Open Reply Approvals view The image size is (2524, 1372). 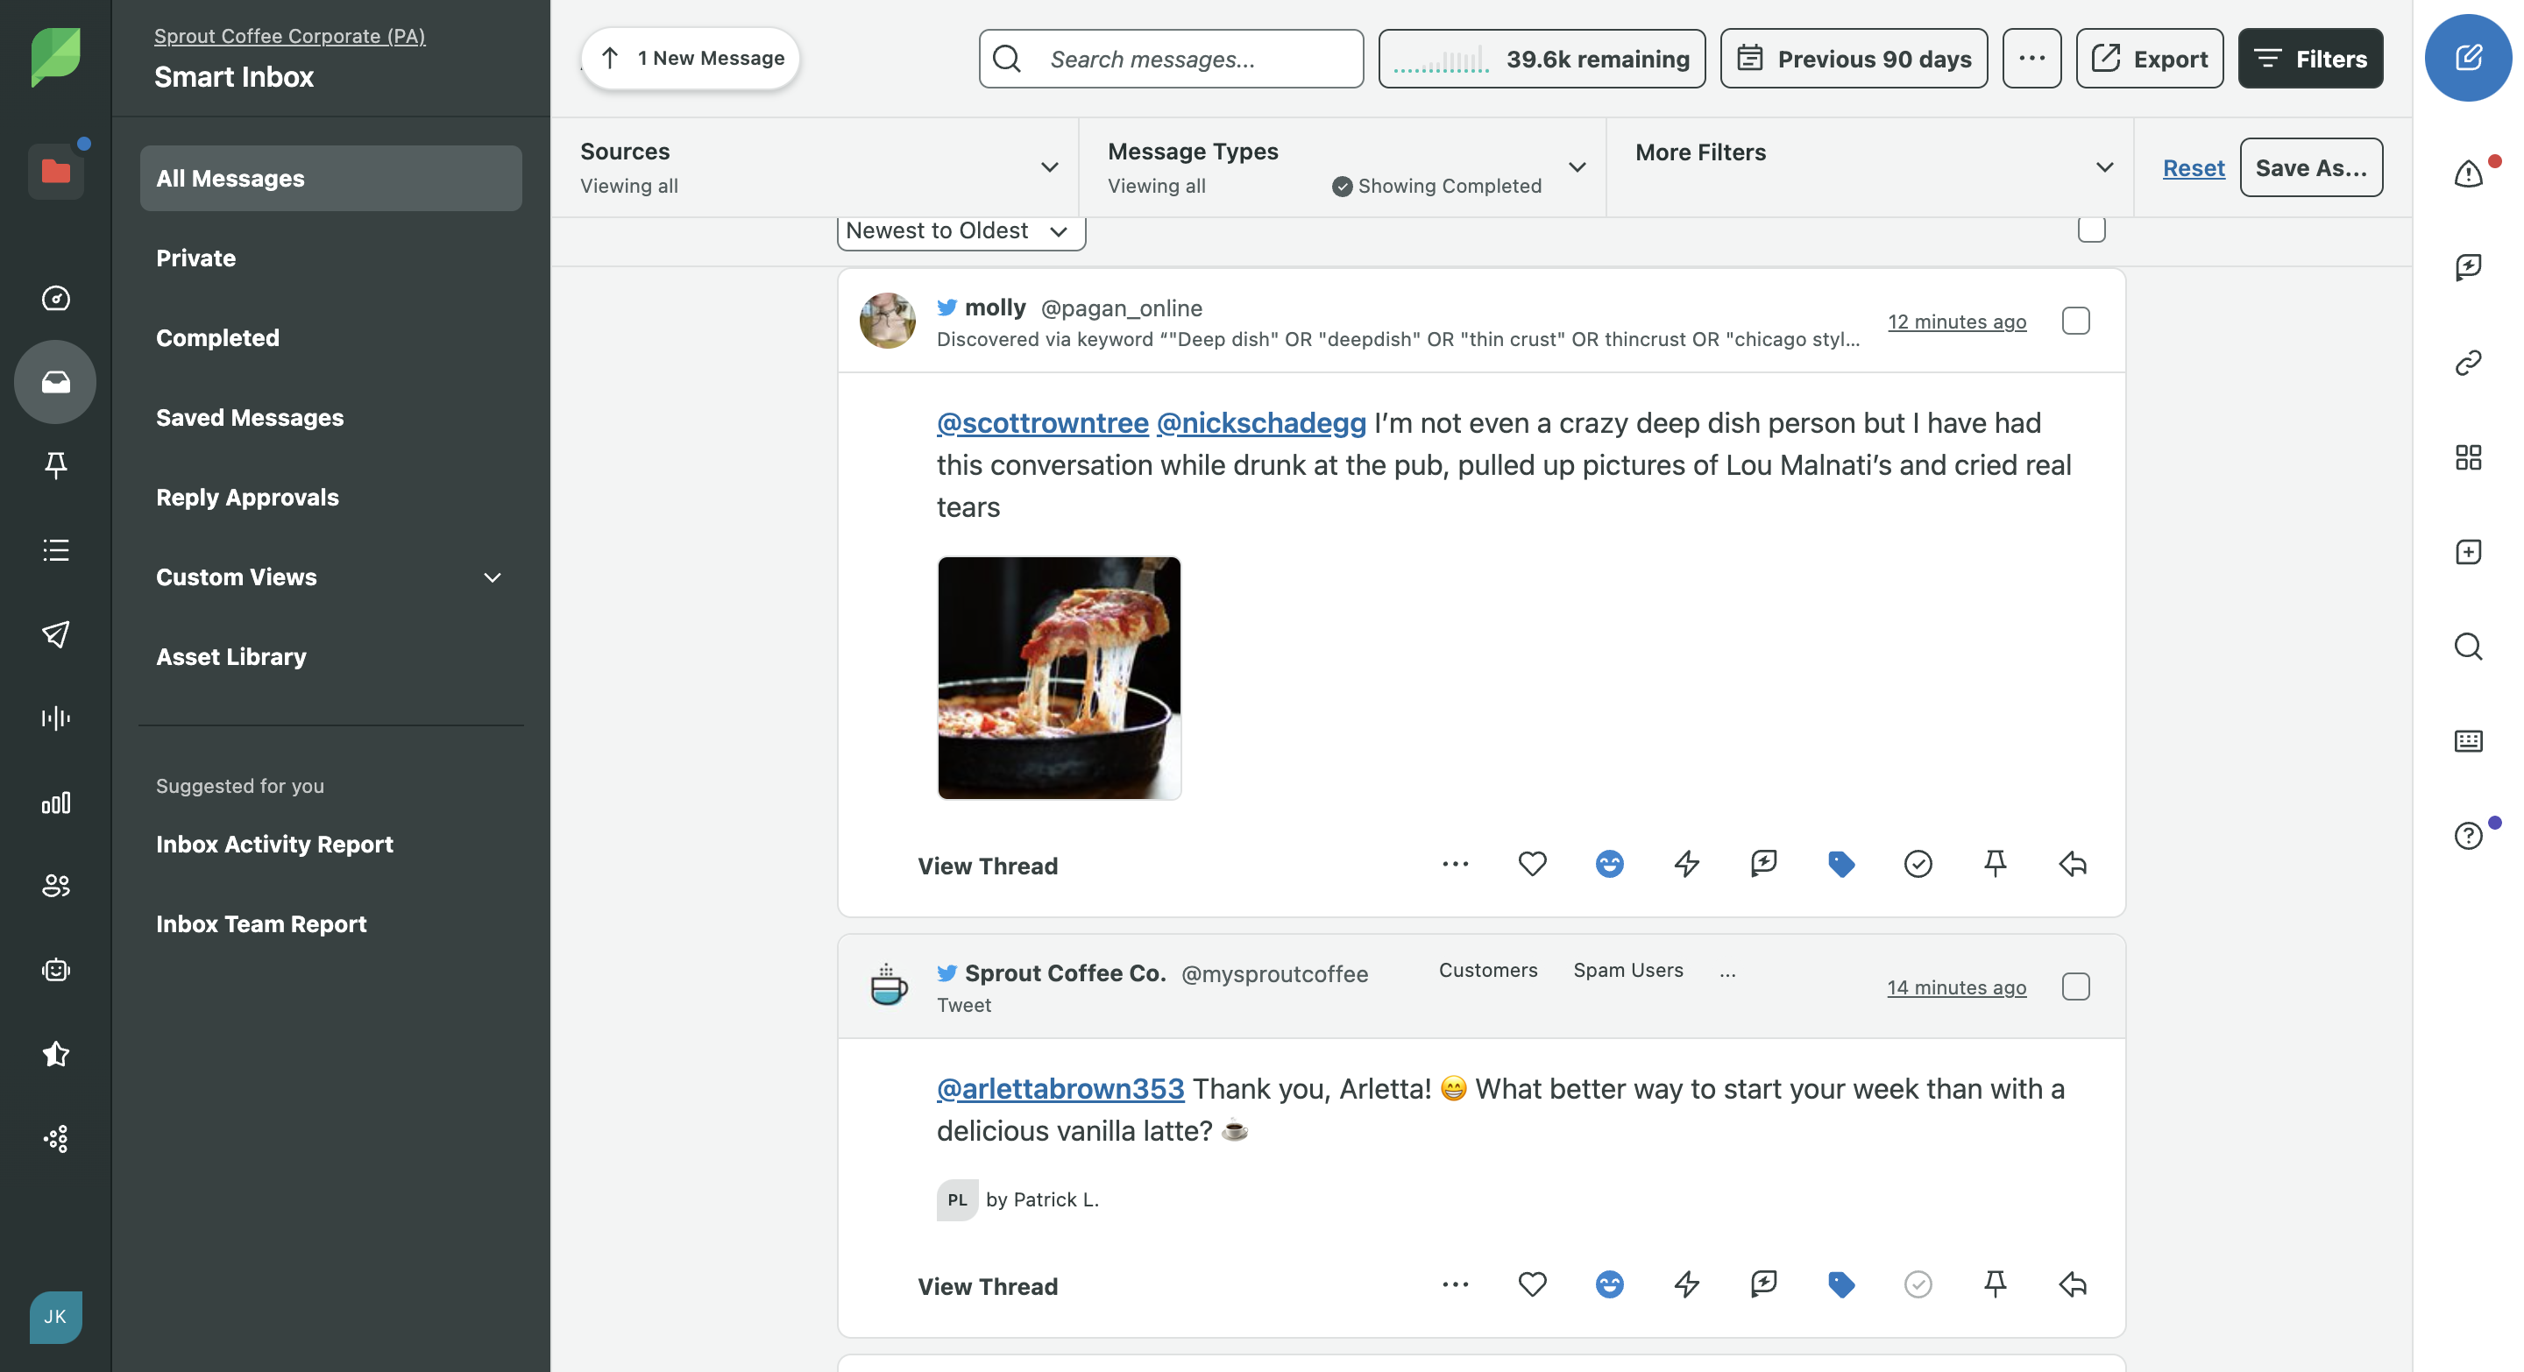247,497
